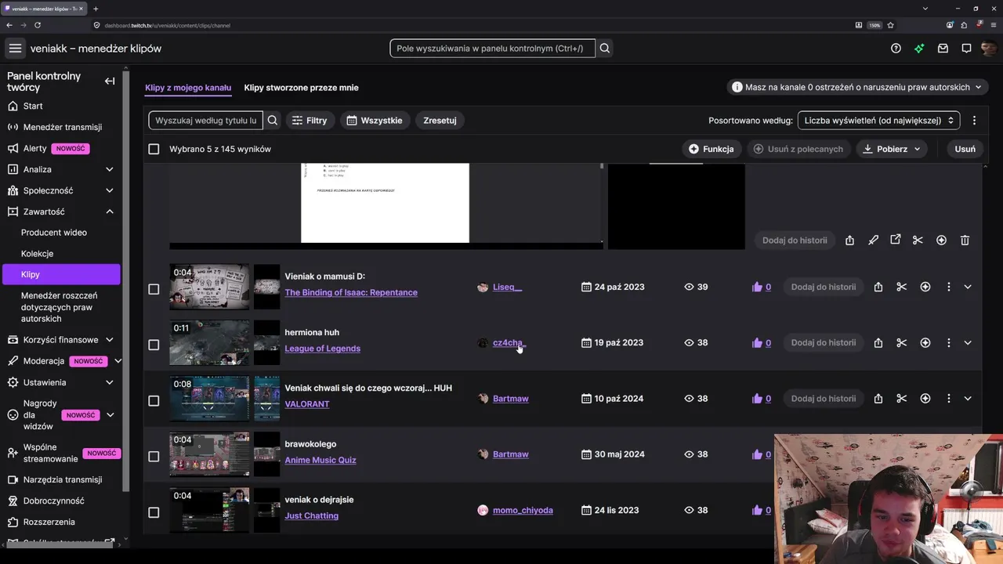This screenshot has height=564, width=1003.
Task: Click the scissors icon in the expanded clip
Action: pos(918,240)
